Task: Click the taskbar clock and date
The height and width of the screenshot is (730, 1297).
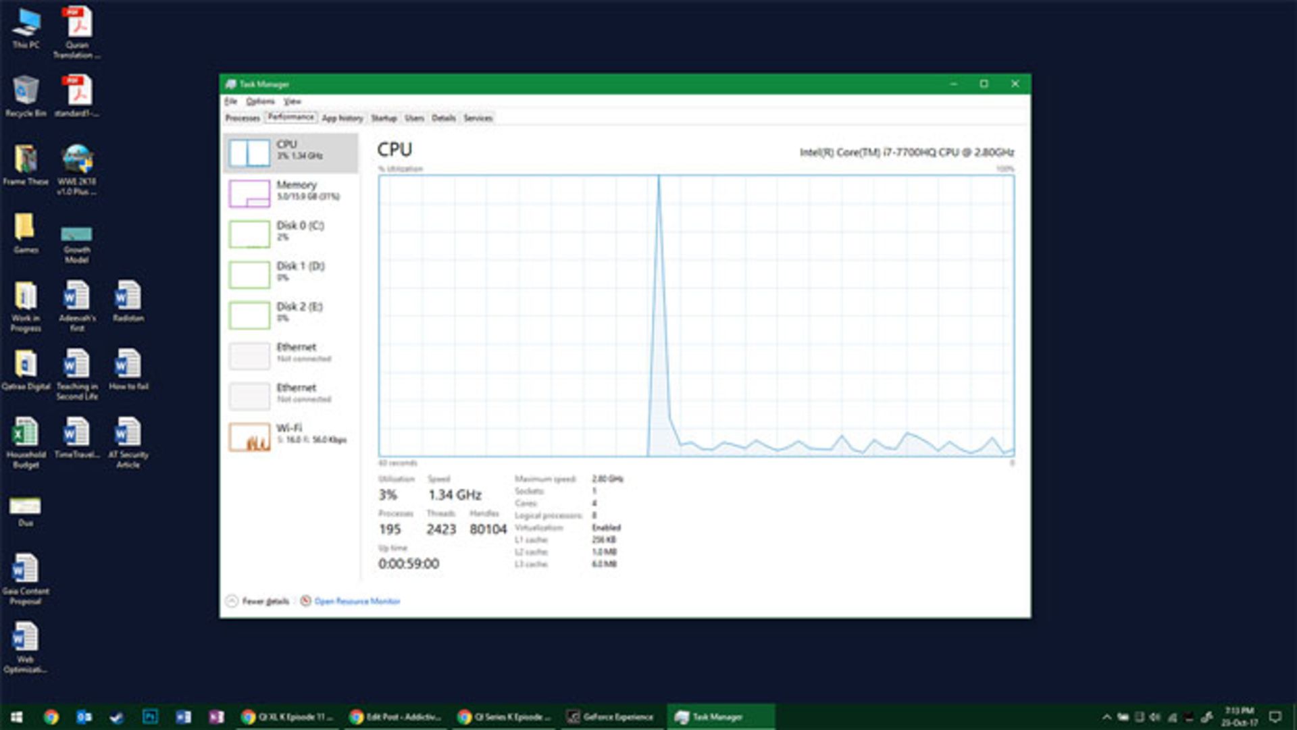Action: click(x=1240, y=716)
